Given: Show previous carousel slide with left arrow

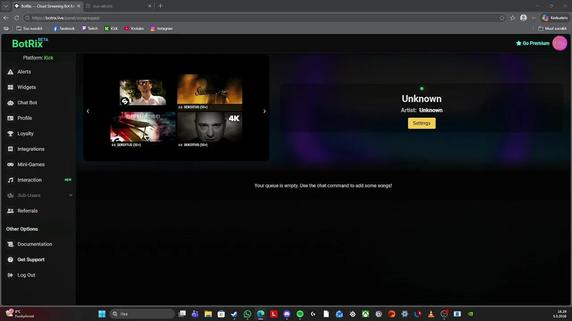Looking at the screenshot, I should 88,111.
